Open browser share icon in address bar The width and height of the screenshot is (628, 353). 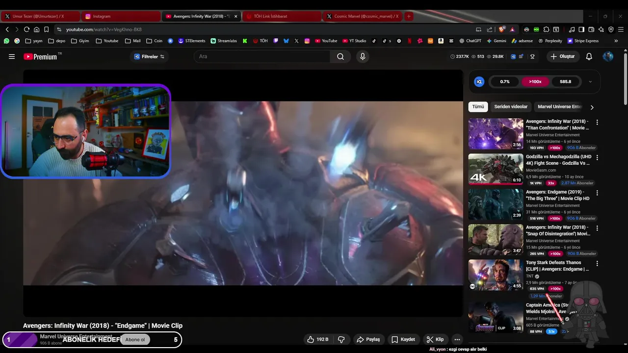tap(489, 29)
